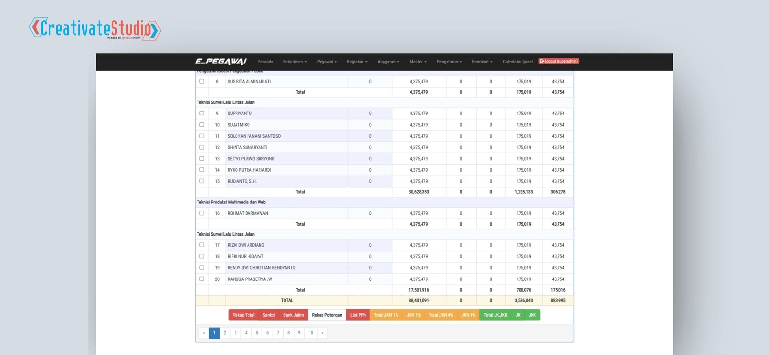The height and width of the screenshot is (355, 769).
Task: Expand the Anggaran dropdown
Action: pyautogui.click(x=388, y=62)
